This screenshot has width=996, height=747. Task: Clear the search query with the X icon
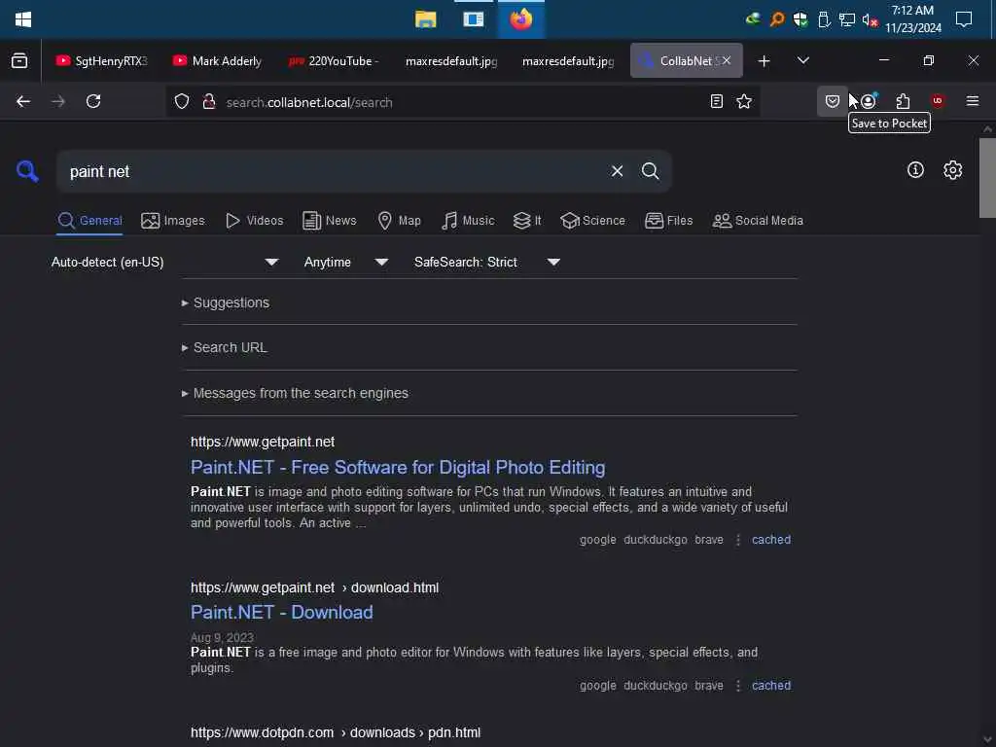click(617, 171)
